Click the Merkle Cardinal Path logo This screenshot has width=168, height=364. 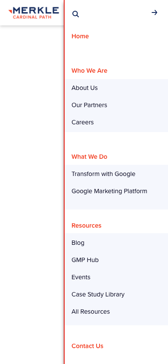point(34,13)
